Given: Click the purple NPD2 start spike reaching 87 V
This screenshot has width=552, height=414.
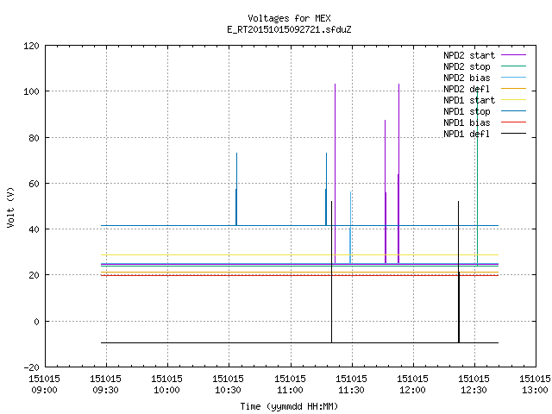Looking at the screenshot, I should coord(386,191).
